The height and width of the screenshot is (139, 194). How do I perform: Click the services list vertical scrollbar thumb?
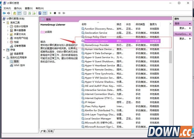[x=170, y=57]
